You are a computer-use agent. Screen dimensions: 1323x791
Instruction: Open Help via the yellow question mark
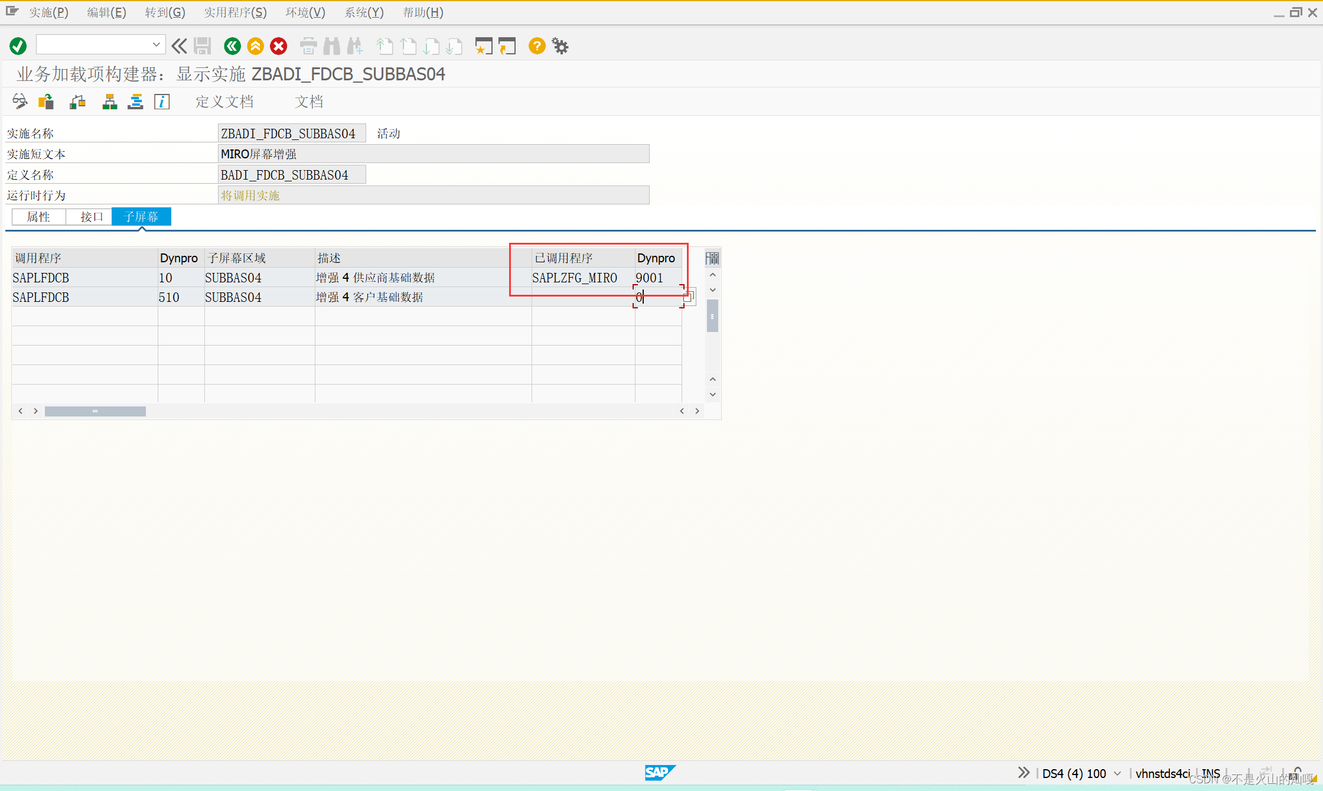[537, 46]
